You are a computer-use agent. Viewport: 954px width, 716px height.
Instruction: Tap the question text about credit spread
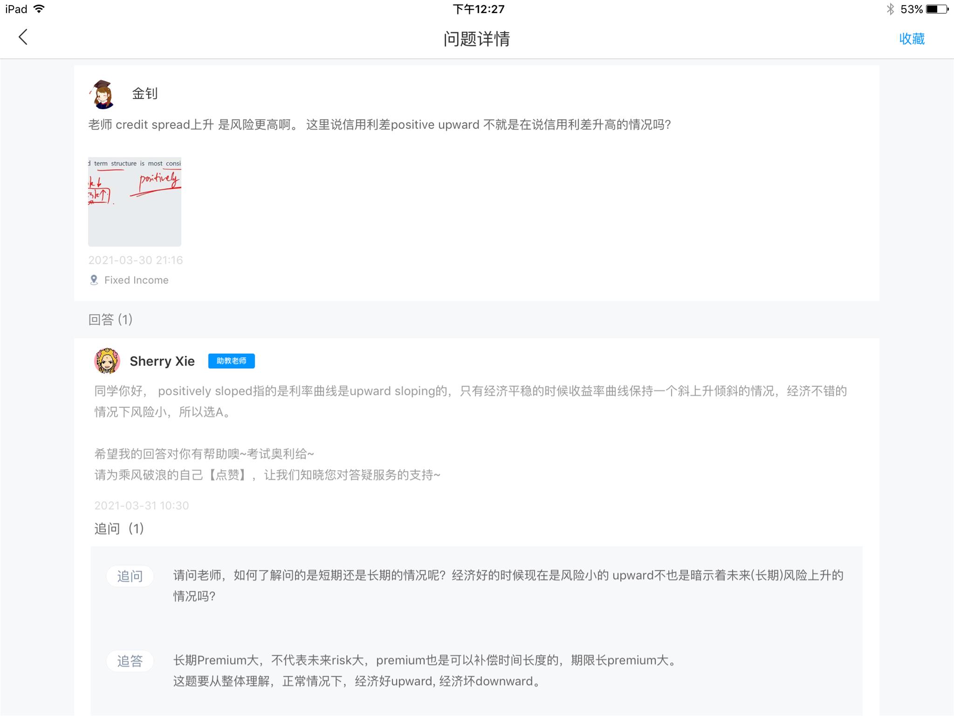click(x=379, y=125)
